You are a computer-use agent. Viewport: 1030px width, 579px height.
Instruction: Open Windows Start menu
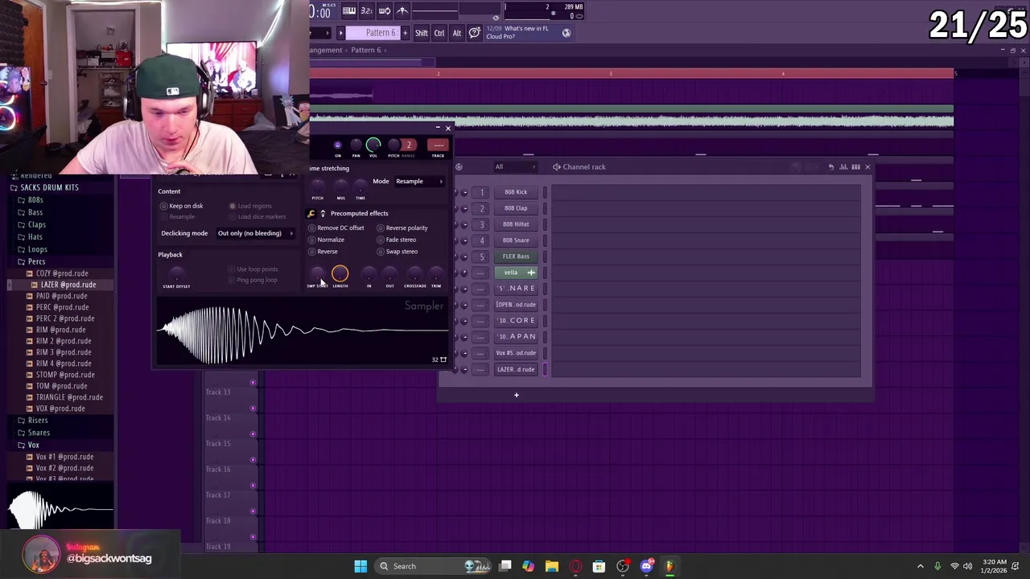tap(360, 566)
